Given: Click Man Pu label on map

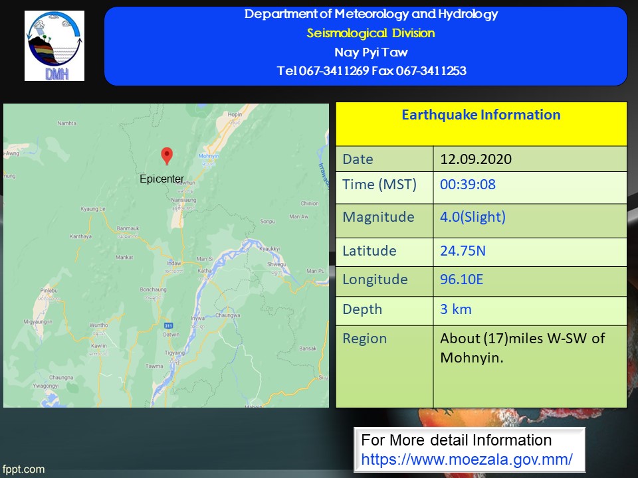Looking at the screenshot, I should tap(315, 271).
